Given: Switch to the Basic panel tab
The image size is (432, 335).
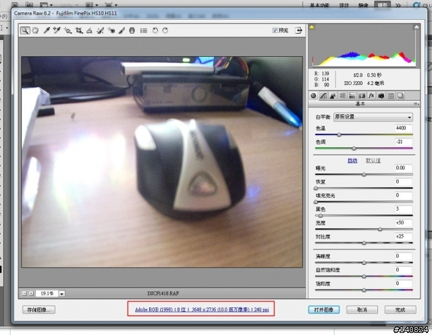Looking at the screenshot, I should coord(313,96).
